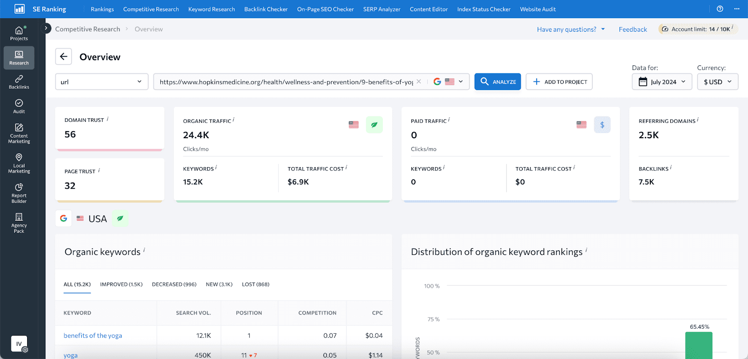The width and height of the screenshot is (748, 359).
Task: Open SERP Analyzer in top menu
Action: [382, 9]
